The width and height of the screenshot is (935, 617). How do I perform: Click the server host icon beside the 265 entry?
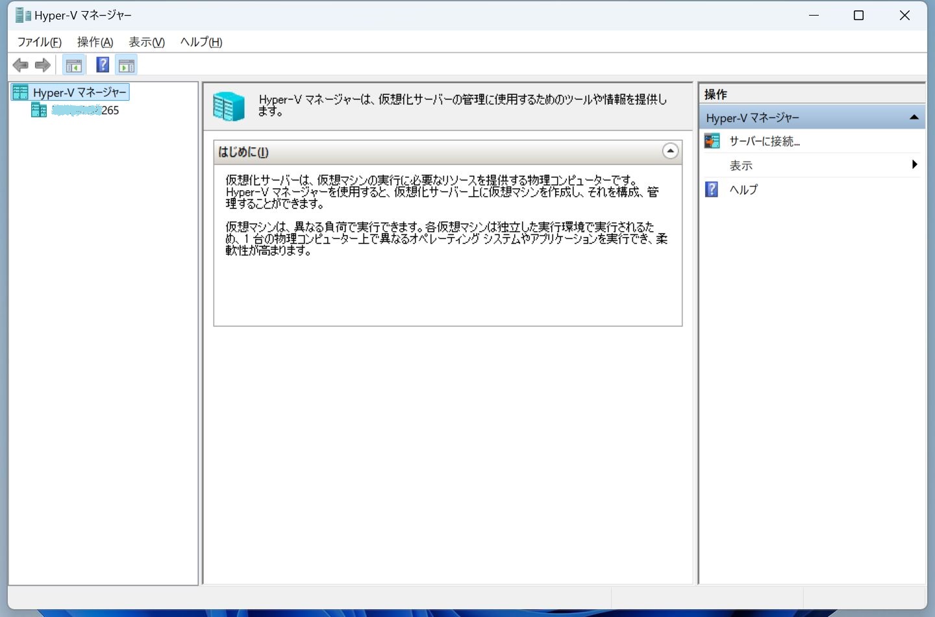click(x=38, y=110)
